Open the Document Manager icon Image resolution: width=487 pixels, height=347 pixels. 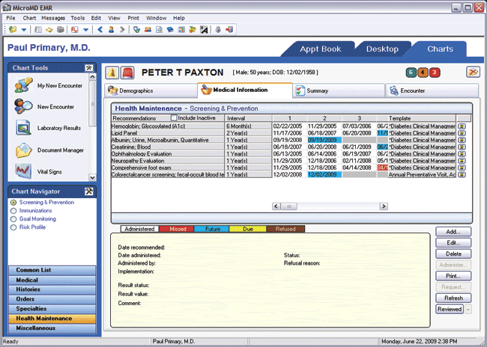pos(24,150)
